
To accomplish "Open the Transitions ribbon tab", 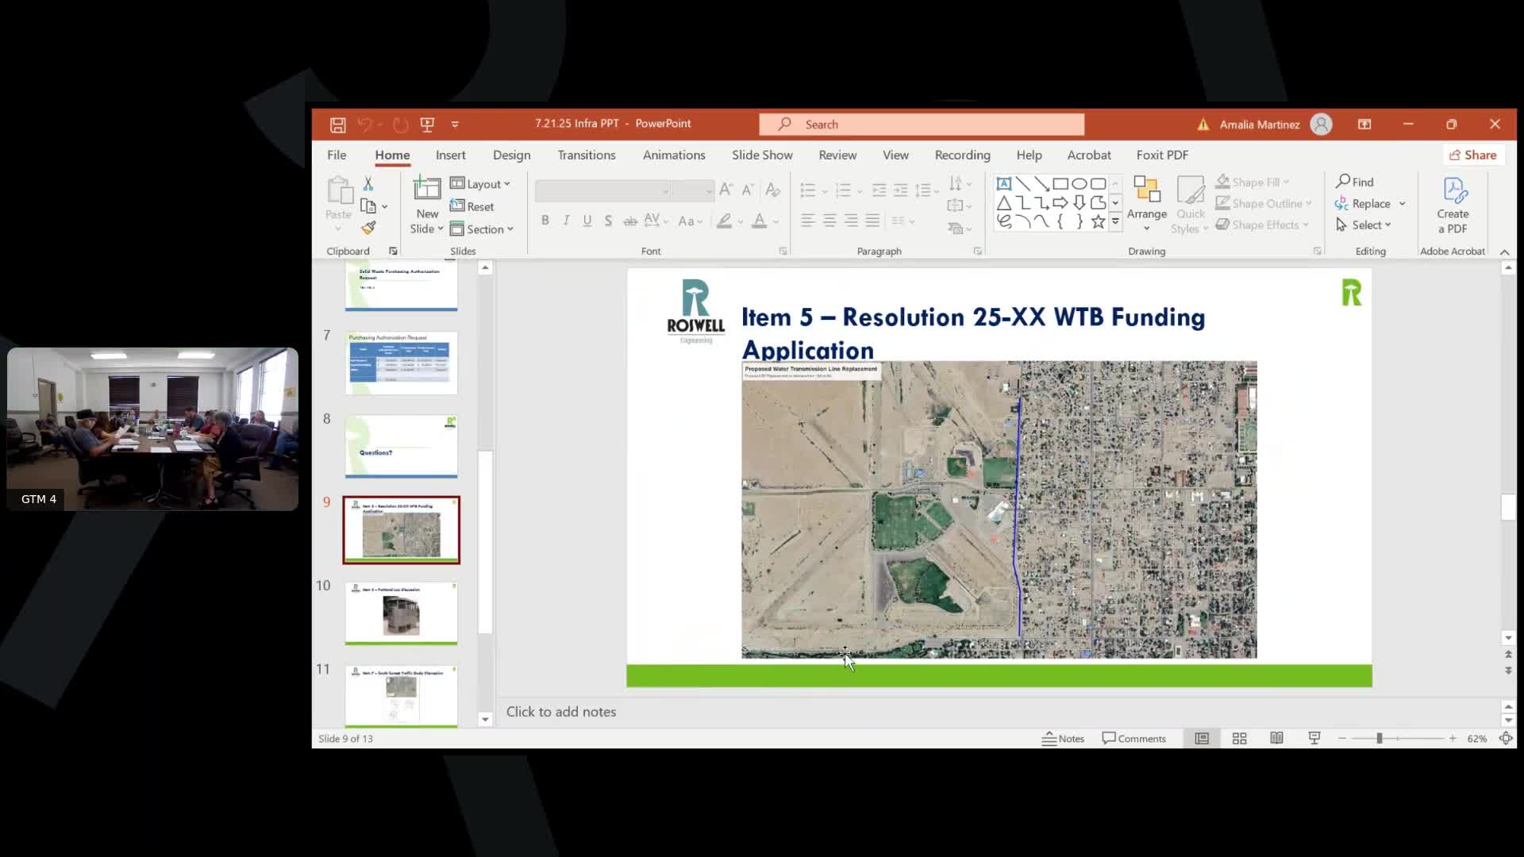I will point(586,156).
